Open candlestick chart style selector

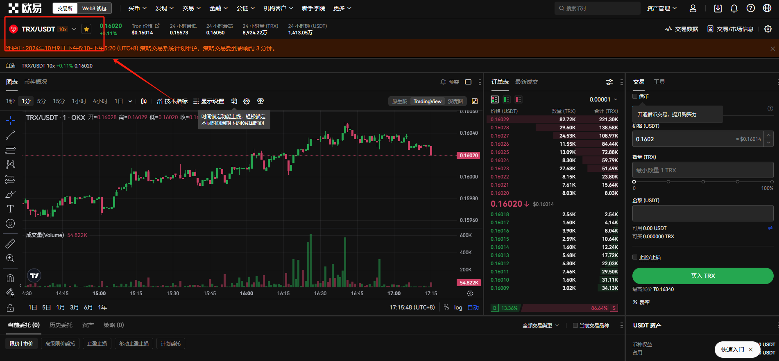(144, 101)
